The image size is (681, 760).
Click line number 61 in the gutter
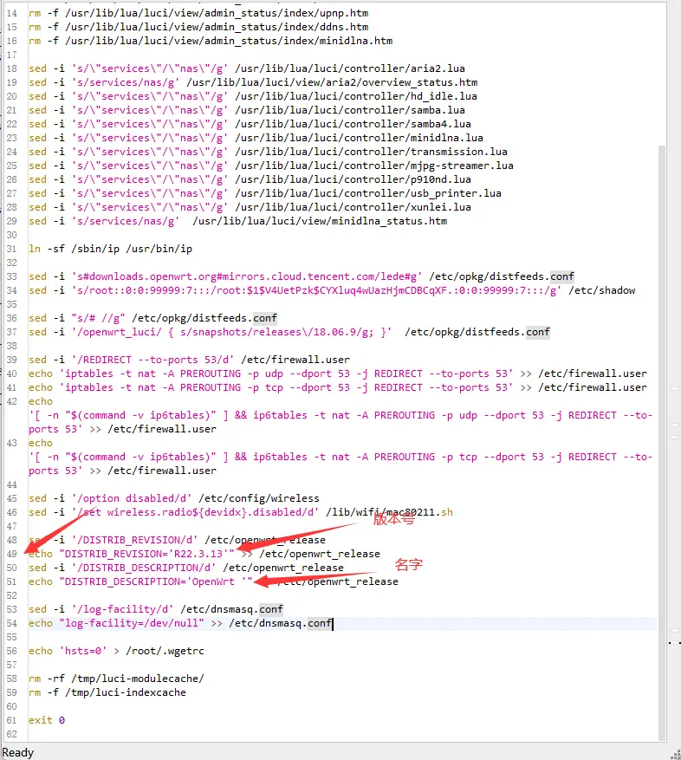click(11, 720)
